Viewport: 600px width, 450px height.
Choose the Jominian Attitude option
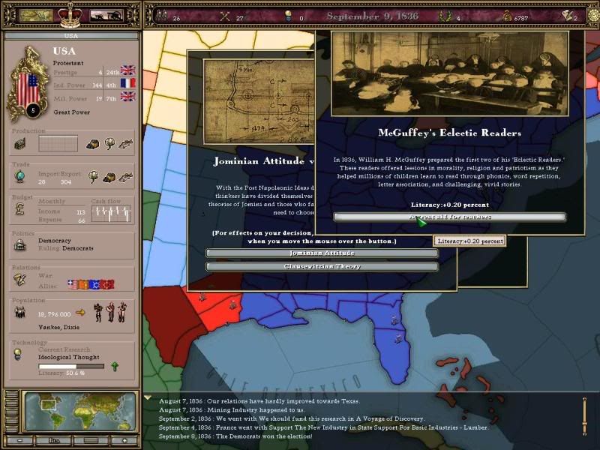322,253
